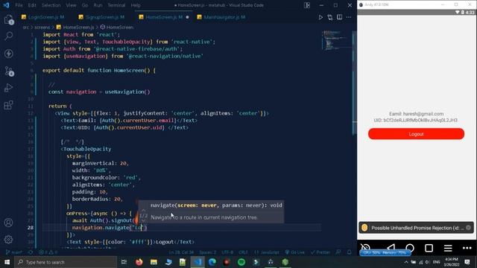Open Spotify from the taskbar
The height and width of the screenshot is (268, 477).
pos(241,262)
